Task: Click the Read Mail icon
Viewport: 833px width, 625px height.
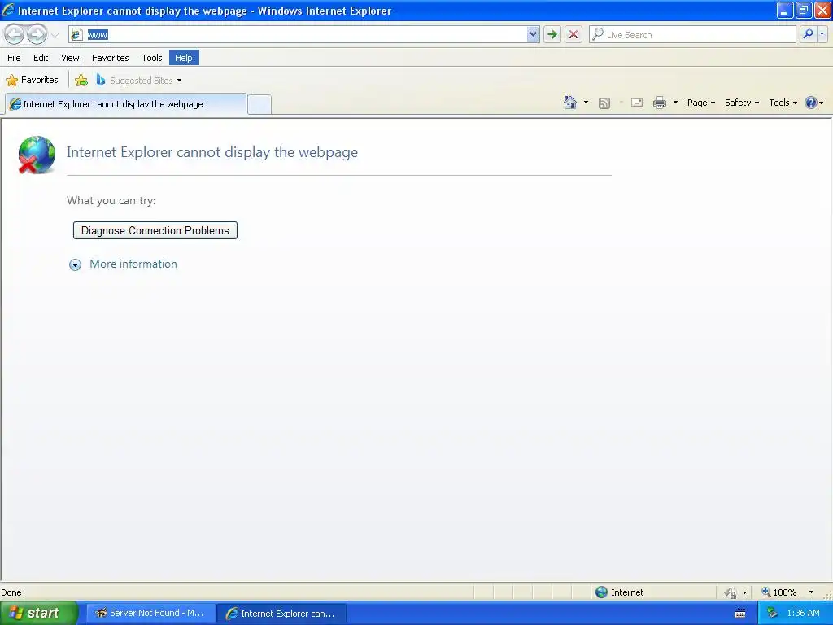Action: click(637, 103)
